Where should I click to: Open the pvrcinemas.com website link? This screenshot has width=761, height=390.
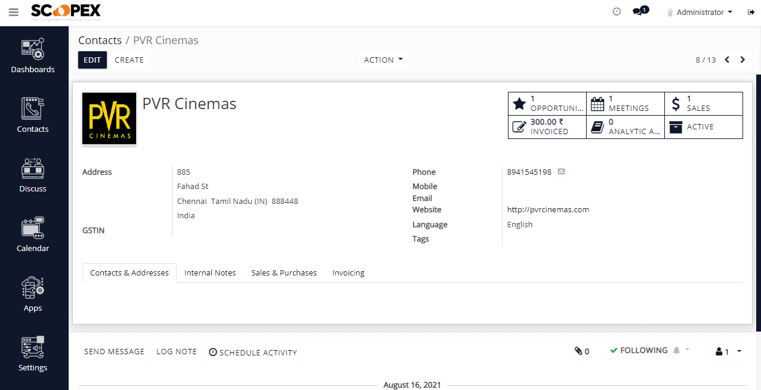(548, 209)
